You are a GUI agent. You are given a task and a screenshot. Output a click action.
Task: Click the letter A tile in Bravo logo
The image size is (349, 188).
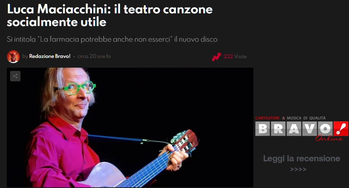pyautogui.click(x=294, y=128)
